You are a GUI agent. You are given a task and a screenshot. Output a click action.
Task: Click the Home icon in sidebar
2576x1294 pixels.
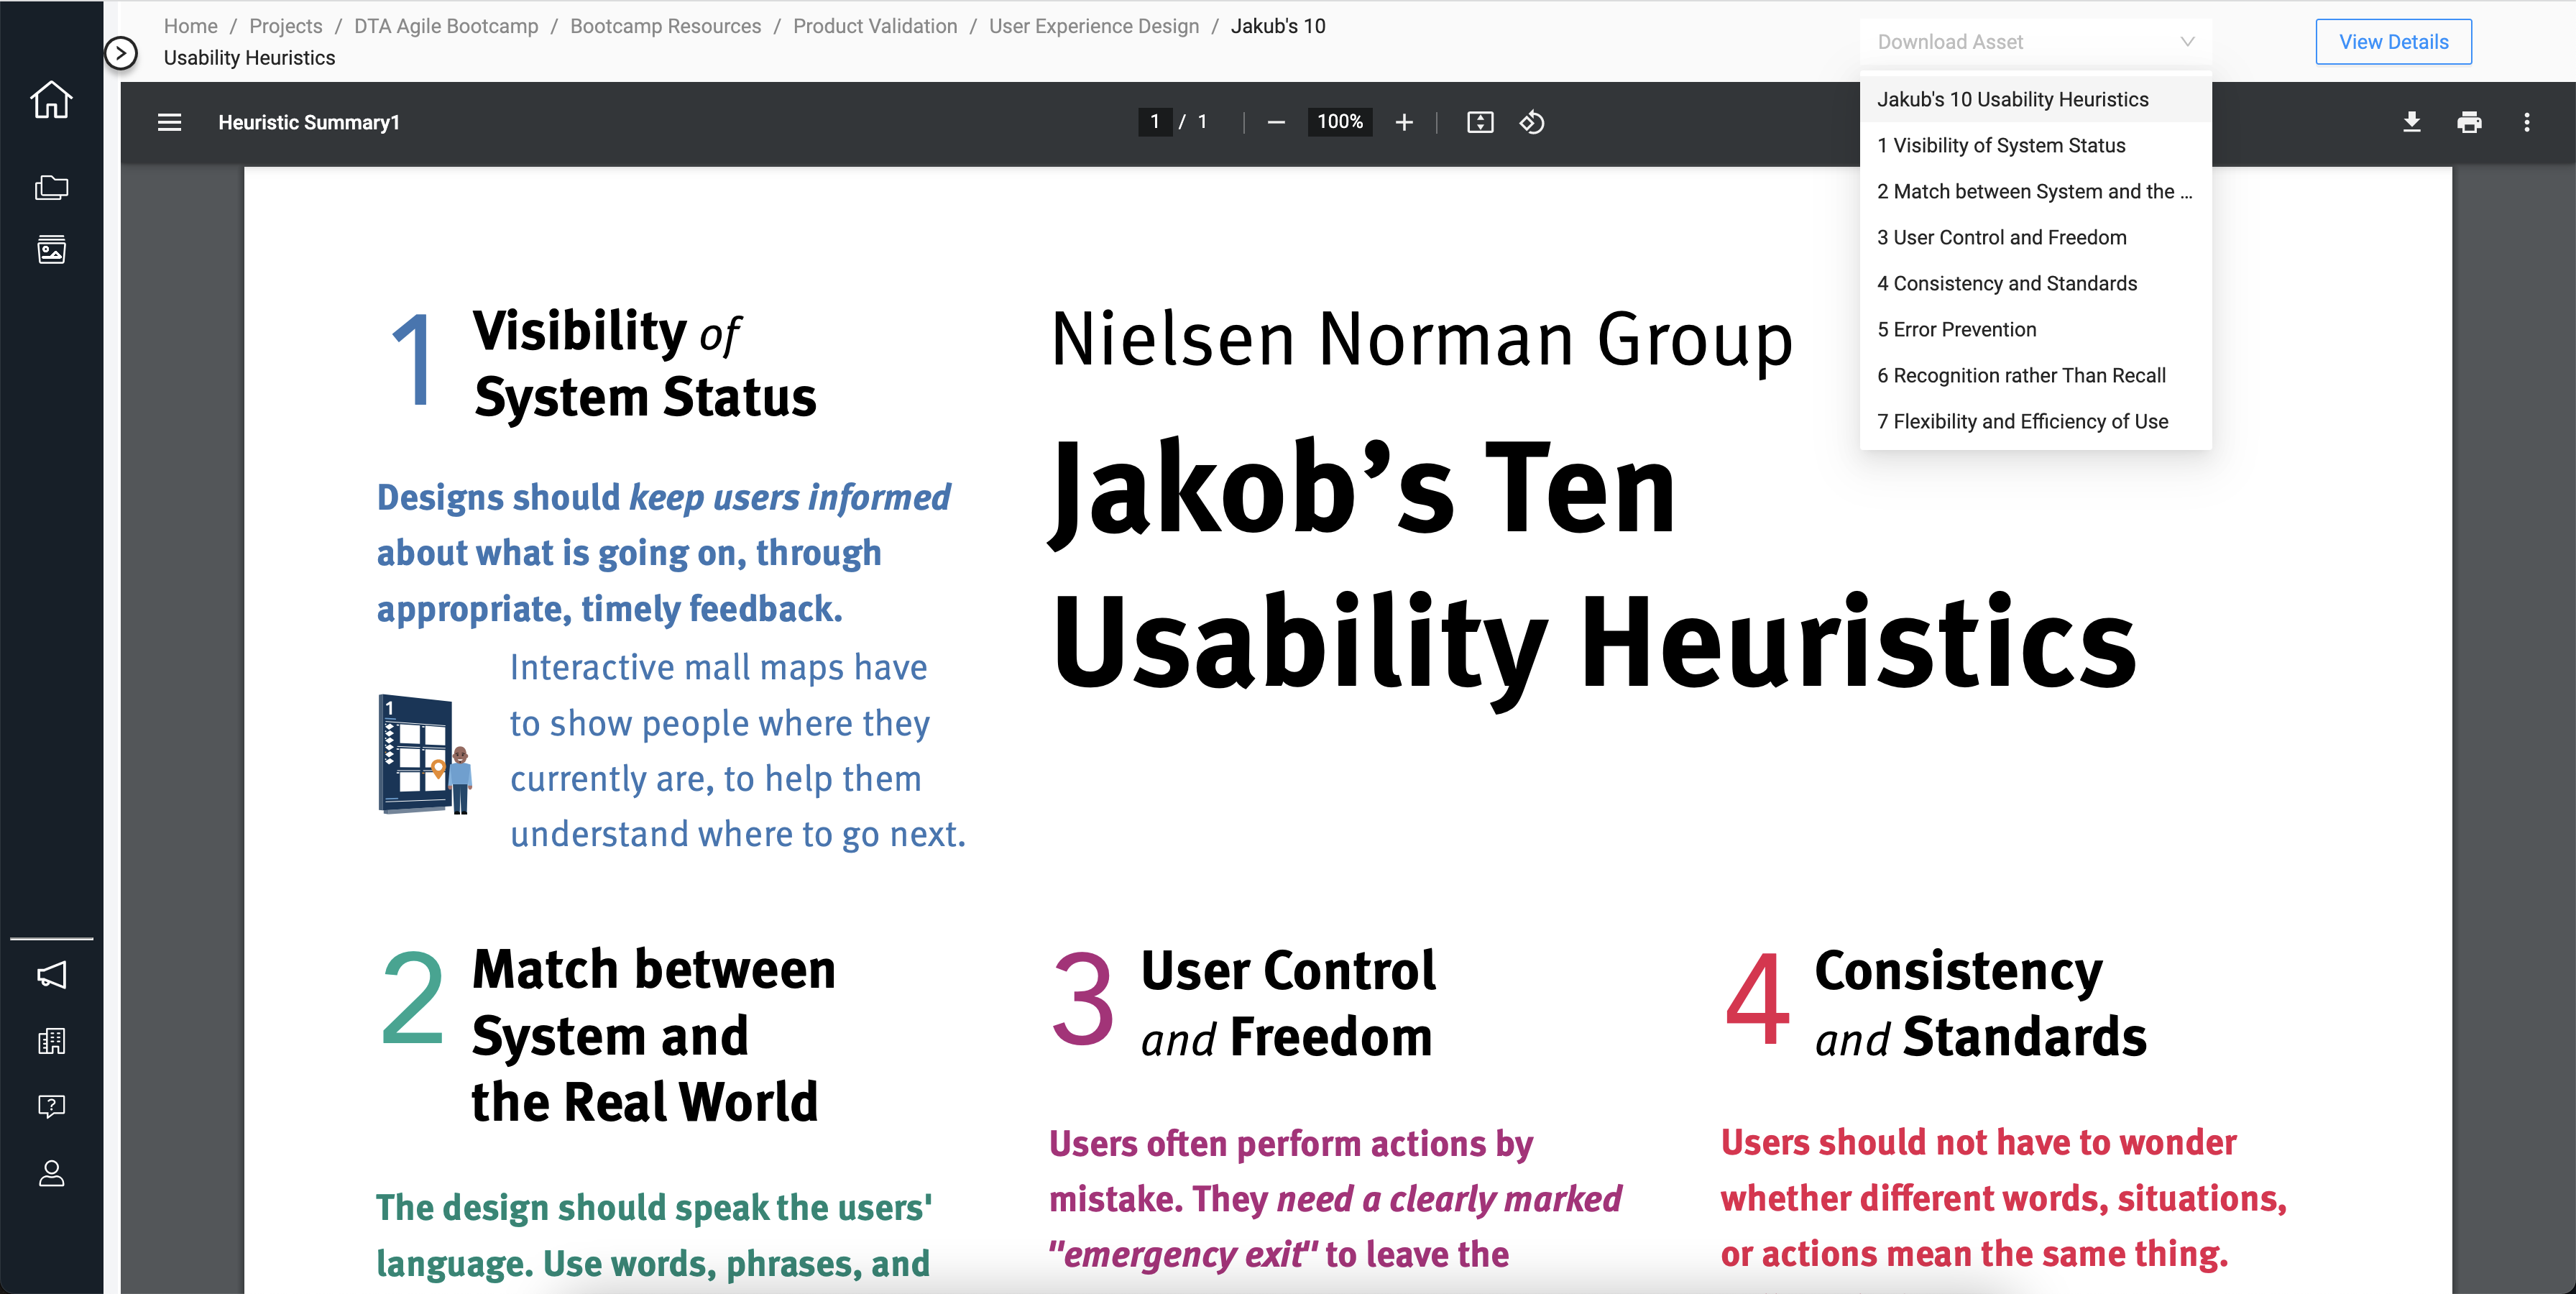click(x=51, y=100)
